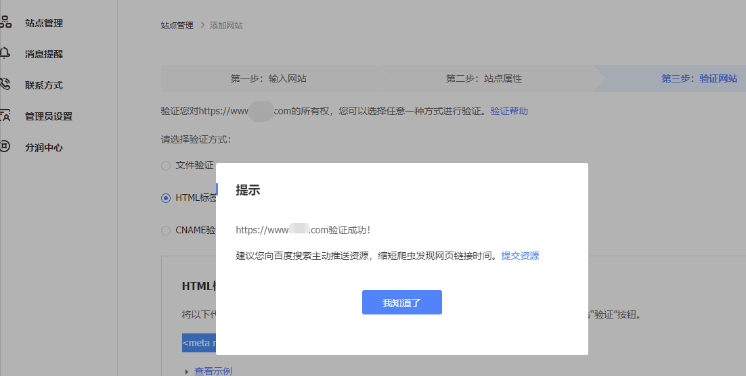Click the 提交资源 link in dialog
746x376 pixels.
click(x=520, y=256)
